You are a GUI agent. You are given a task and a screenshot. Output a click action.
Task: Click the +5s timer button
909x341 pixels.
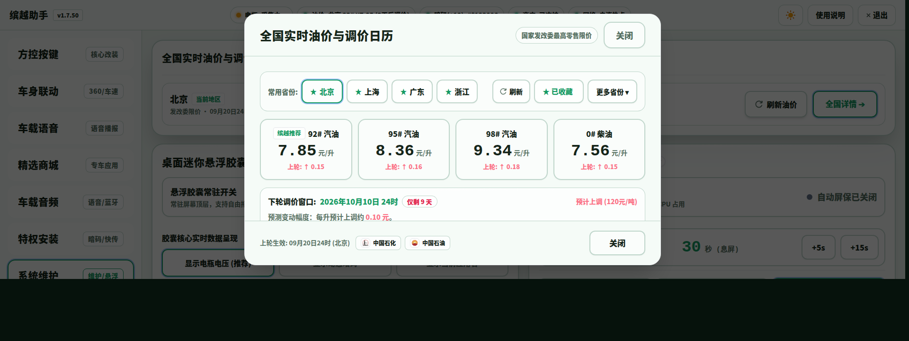click(x=818, y=248)
